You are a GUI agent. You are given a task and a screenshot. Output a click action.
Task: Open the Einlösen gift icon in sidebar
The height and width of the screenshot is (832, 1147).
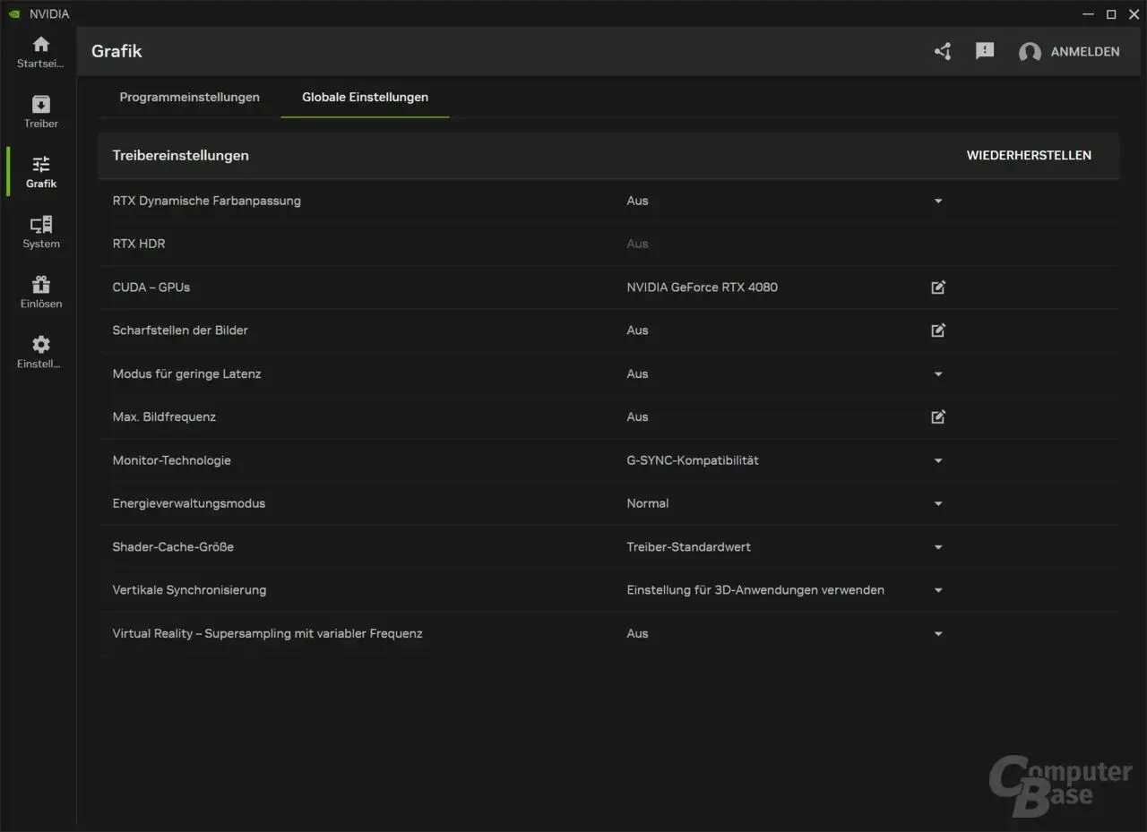40,284
